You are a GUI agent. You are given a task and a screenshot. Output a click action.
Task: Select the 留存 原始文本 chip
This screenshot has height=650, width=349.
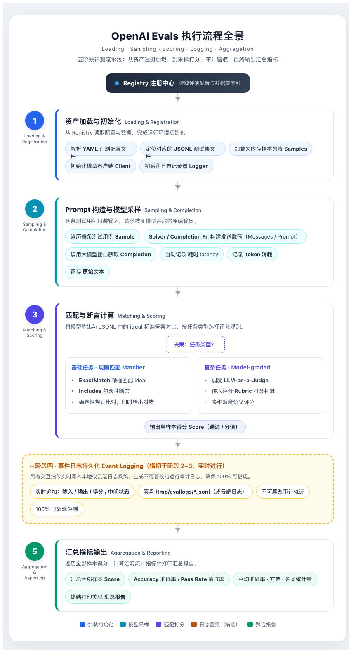pos(87,272)
